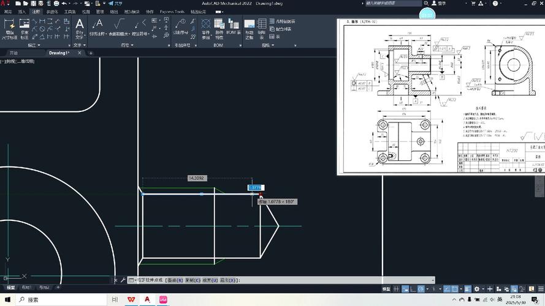Click the Windows taskbar search box
545x306 pixels.
[x=62, y=299]
